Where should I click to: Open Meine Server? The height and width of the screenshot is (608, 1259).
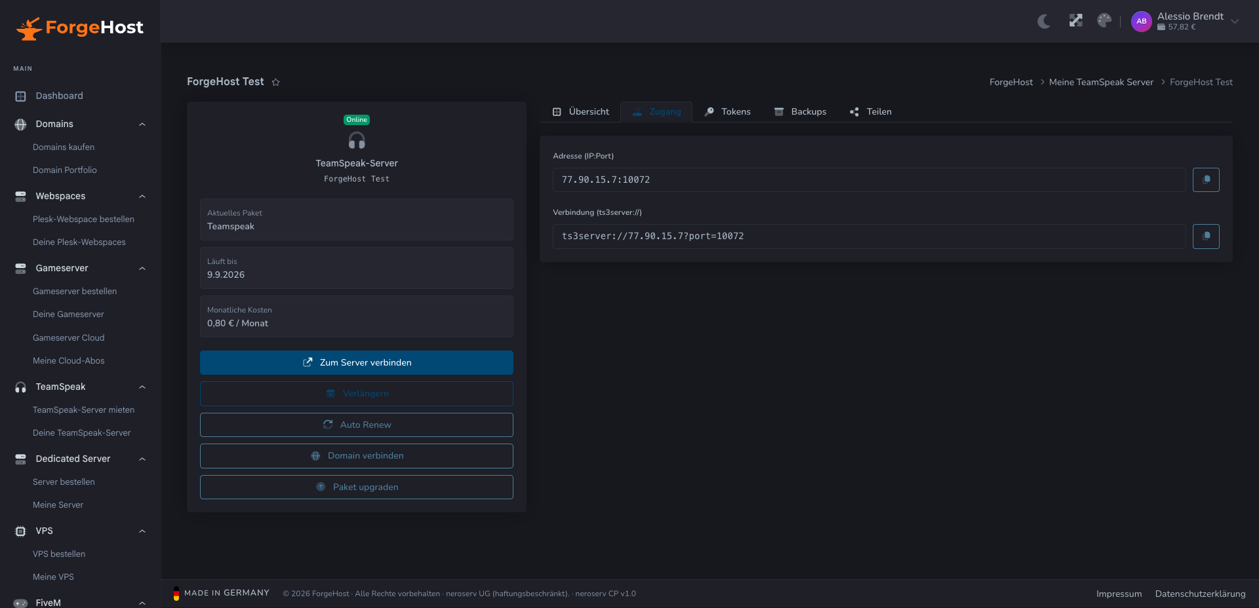(58, 505)
